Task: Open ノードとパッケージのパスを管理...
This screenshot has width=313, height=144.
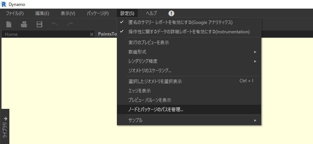Action: [189, 110]
